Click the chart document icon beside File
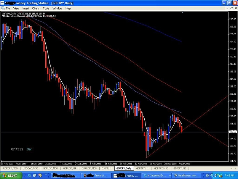 pyautogui.click(x=3, y=8)
